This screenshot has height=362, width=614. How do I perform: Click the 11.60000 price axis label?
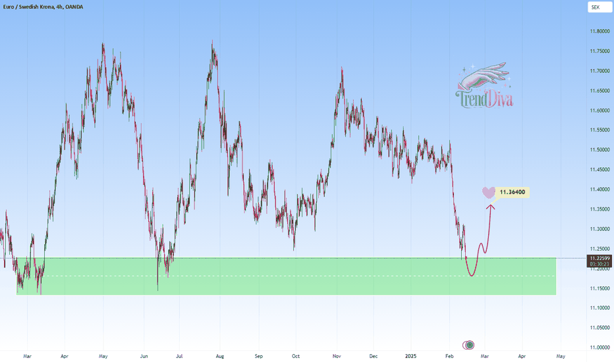pos(600,111)
